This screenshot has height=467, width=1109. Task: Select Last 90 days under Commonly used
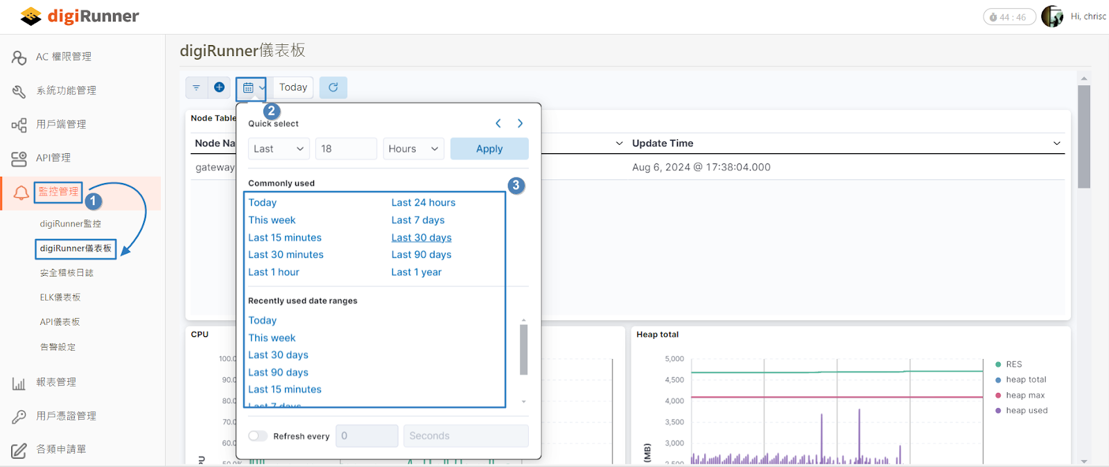[421, 254]
